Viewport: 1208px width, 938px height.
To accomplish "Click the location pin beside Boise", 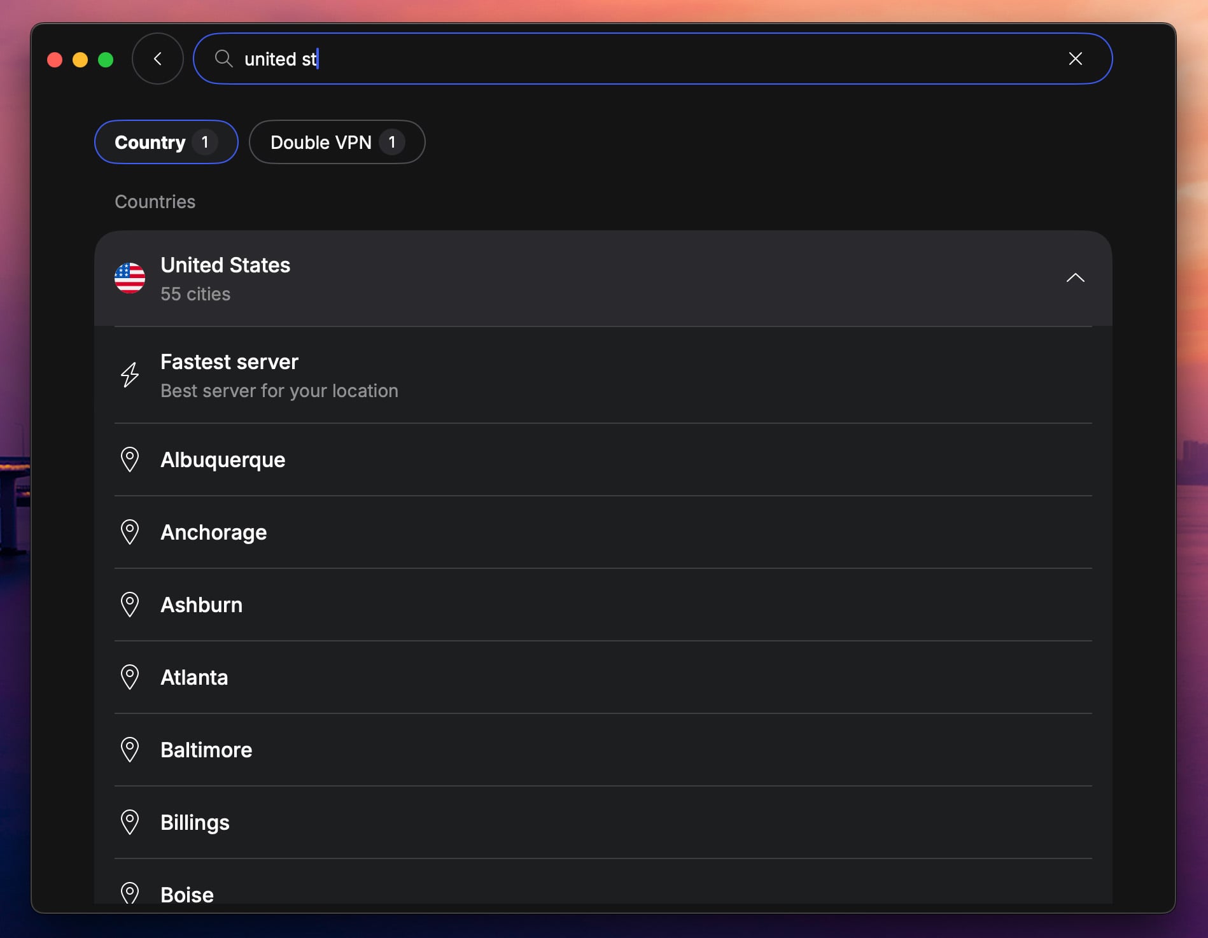I will tap(130, 893).
